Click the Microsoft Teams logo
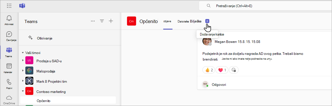Image resolution: width=332 pixels, height=106 pixels. (22, 6)
